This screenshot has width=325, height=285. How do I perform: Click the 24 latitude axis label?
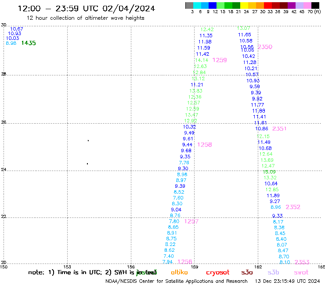(x=4, y=170)
